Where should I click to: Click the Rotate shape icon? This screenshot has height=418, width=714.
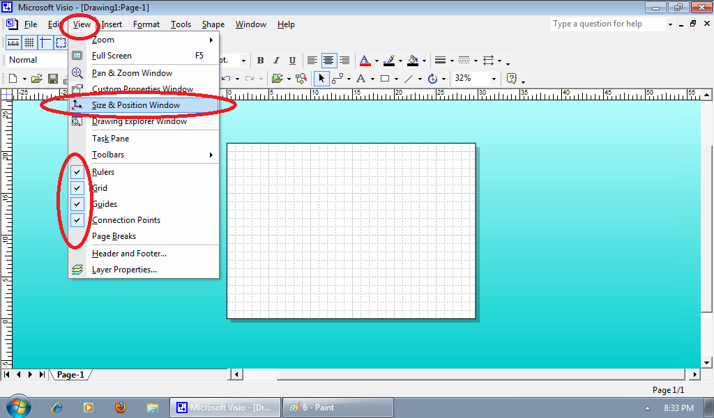(x=432, y=79)
